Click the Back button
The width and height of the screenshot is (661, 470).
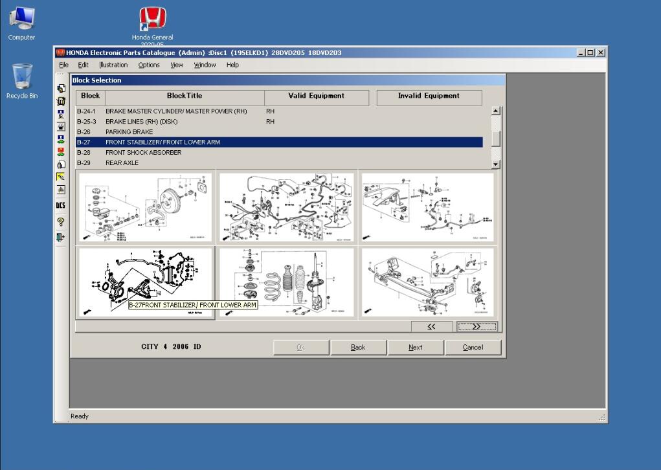pyautogui.click(x=358, y=348)
